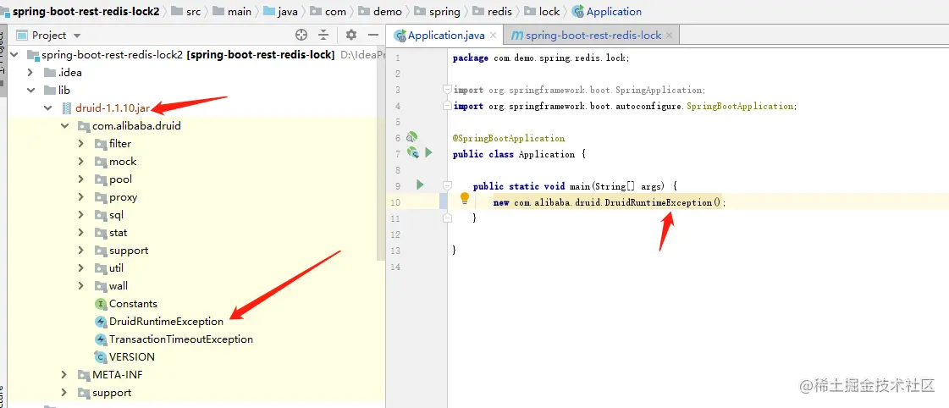Place cursor on DruidRuntimeException in the code
The image size is (949, 408).
click(x=659, y=202)
